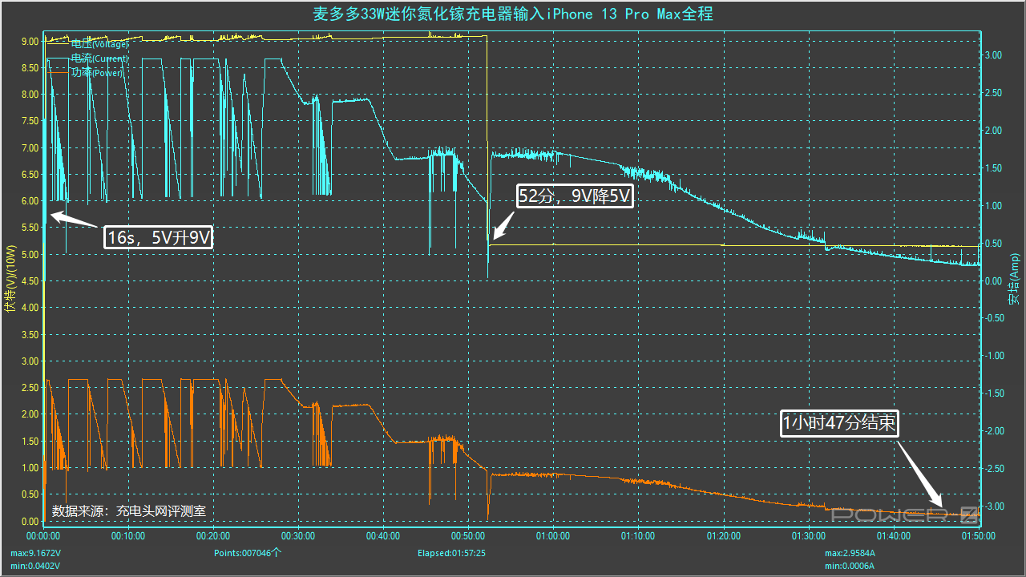
Task: Click the 00:30:00 time axis tick
Action: pyautogui.click(x=298, y=536)
